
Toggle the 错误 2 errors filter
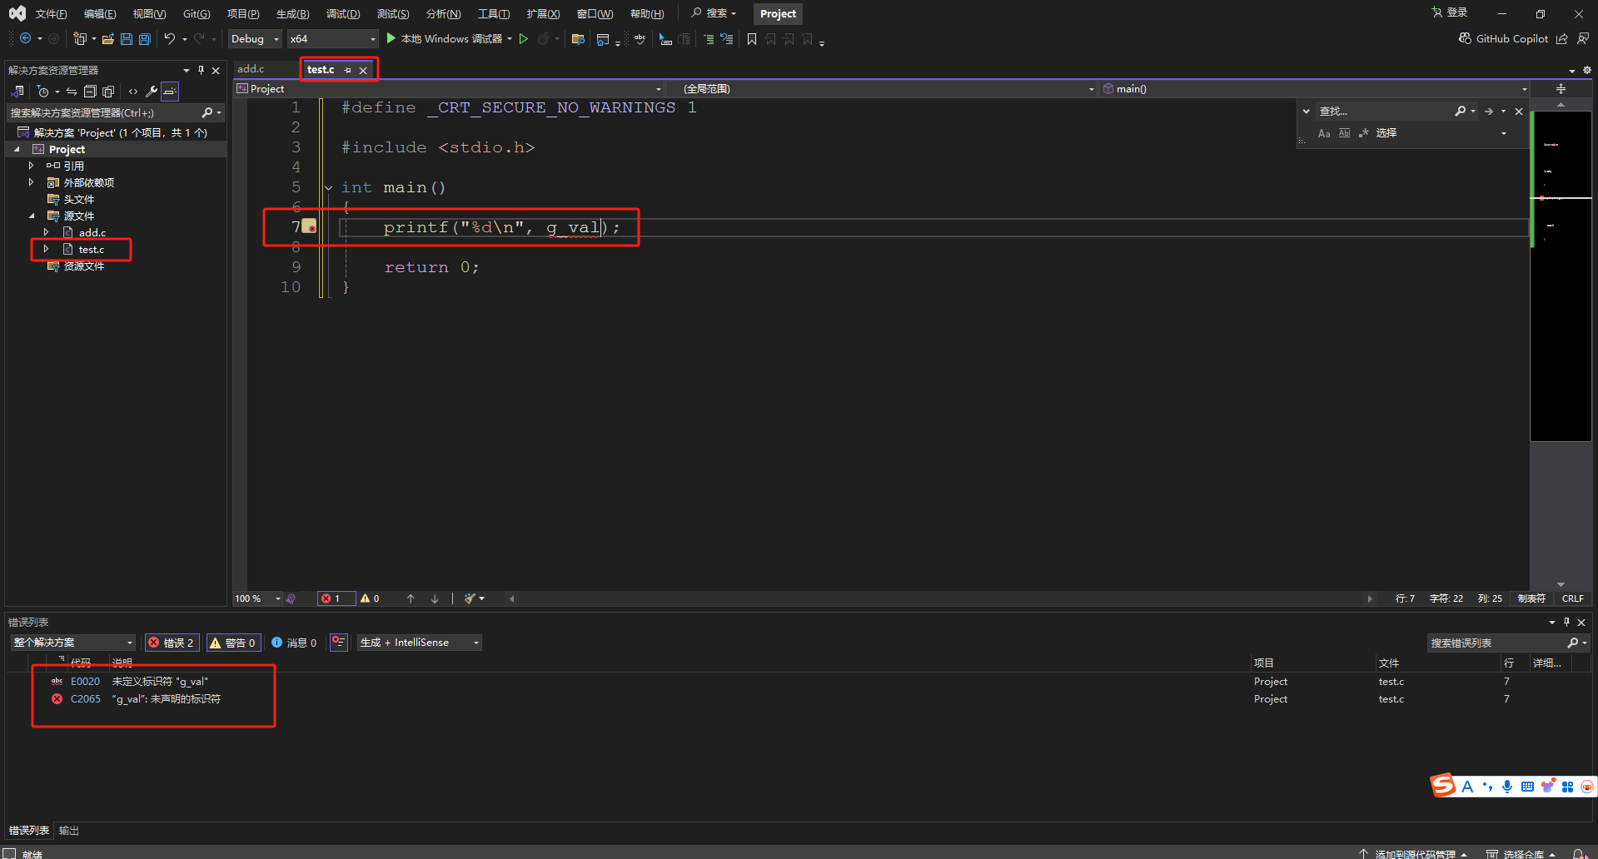[172, 643]
